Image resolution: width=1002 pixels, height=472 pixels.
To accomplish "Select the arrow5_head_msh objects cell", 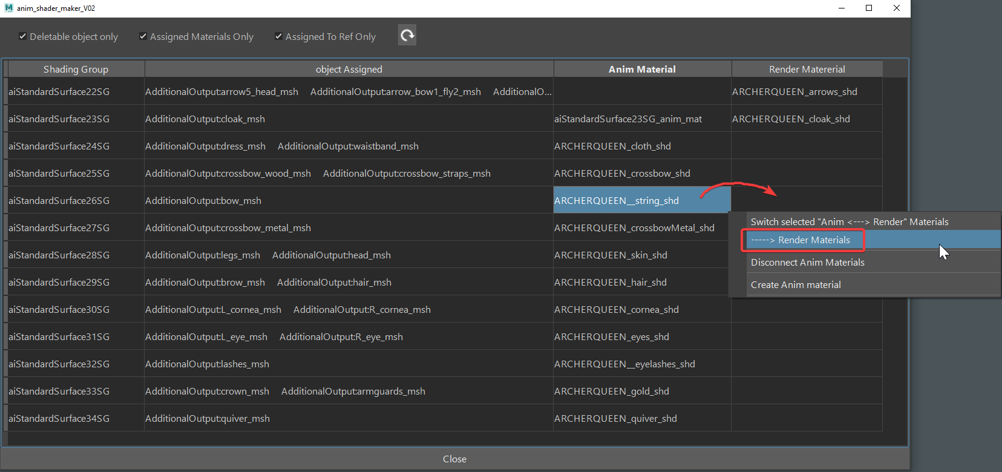I will (x=349, y=91).
